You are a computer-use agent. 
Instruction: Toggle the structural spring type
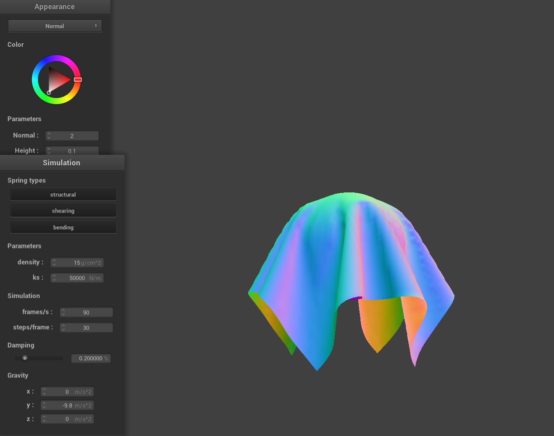(63, 195)
